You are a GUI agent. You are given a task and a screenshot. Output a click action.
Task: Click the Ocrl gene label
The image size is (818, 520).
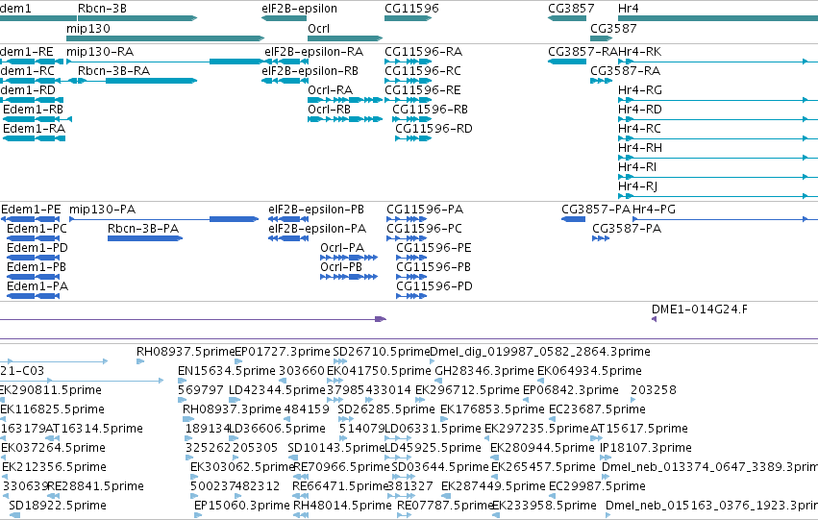coord(319,29)
